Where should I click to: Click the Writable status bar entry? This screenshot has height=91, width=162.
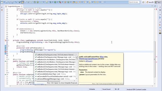pos(92,89)
